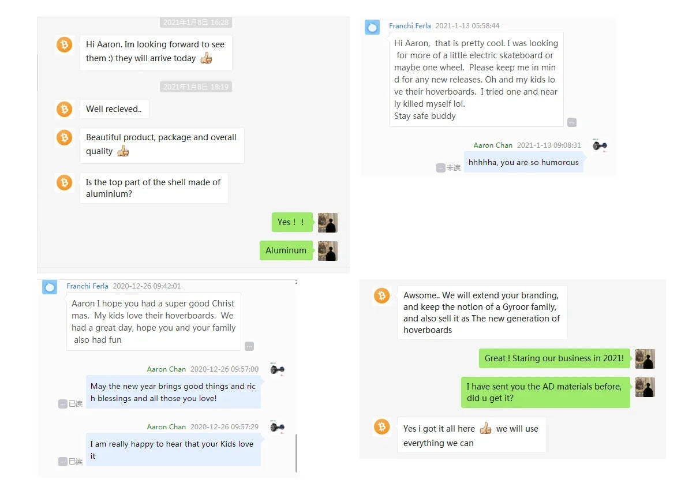Open more options under "Stay safe buddy" message

tap(571, 122)
